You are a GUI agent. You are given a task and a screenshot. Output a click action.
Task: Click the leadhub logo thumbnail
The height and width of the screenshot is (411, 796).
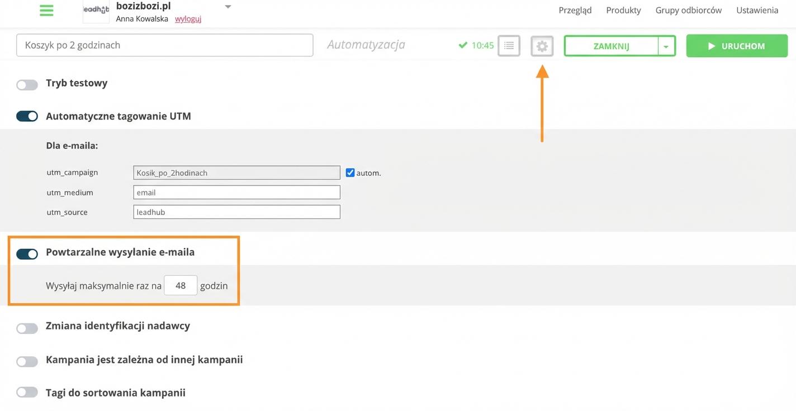click(x=96, y=11)
